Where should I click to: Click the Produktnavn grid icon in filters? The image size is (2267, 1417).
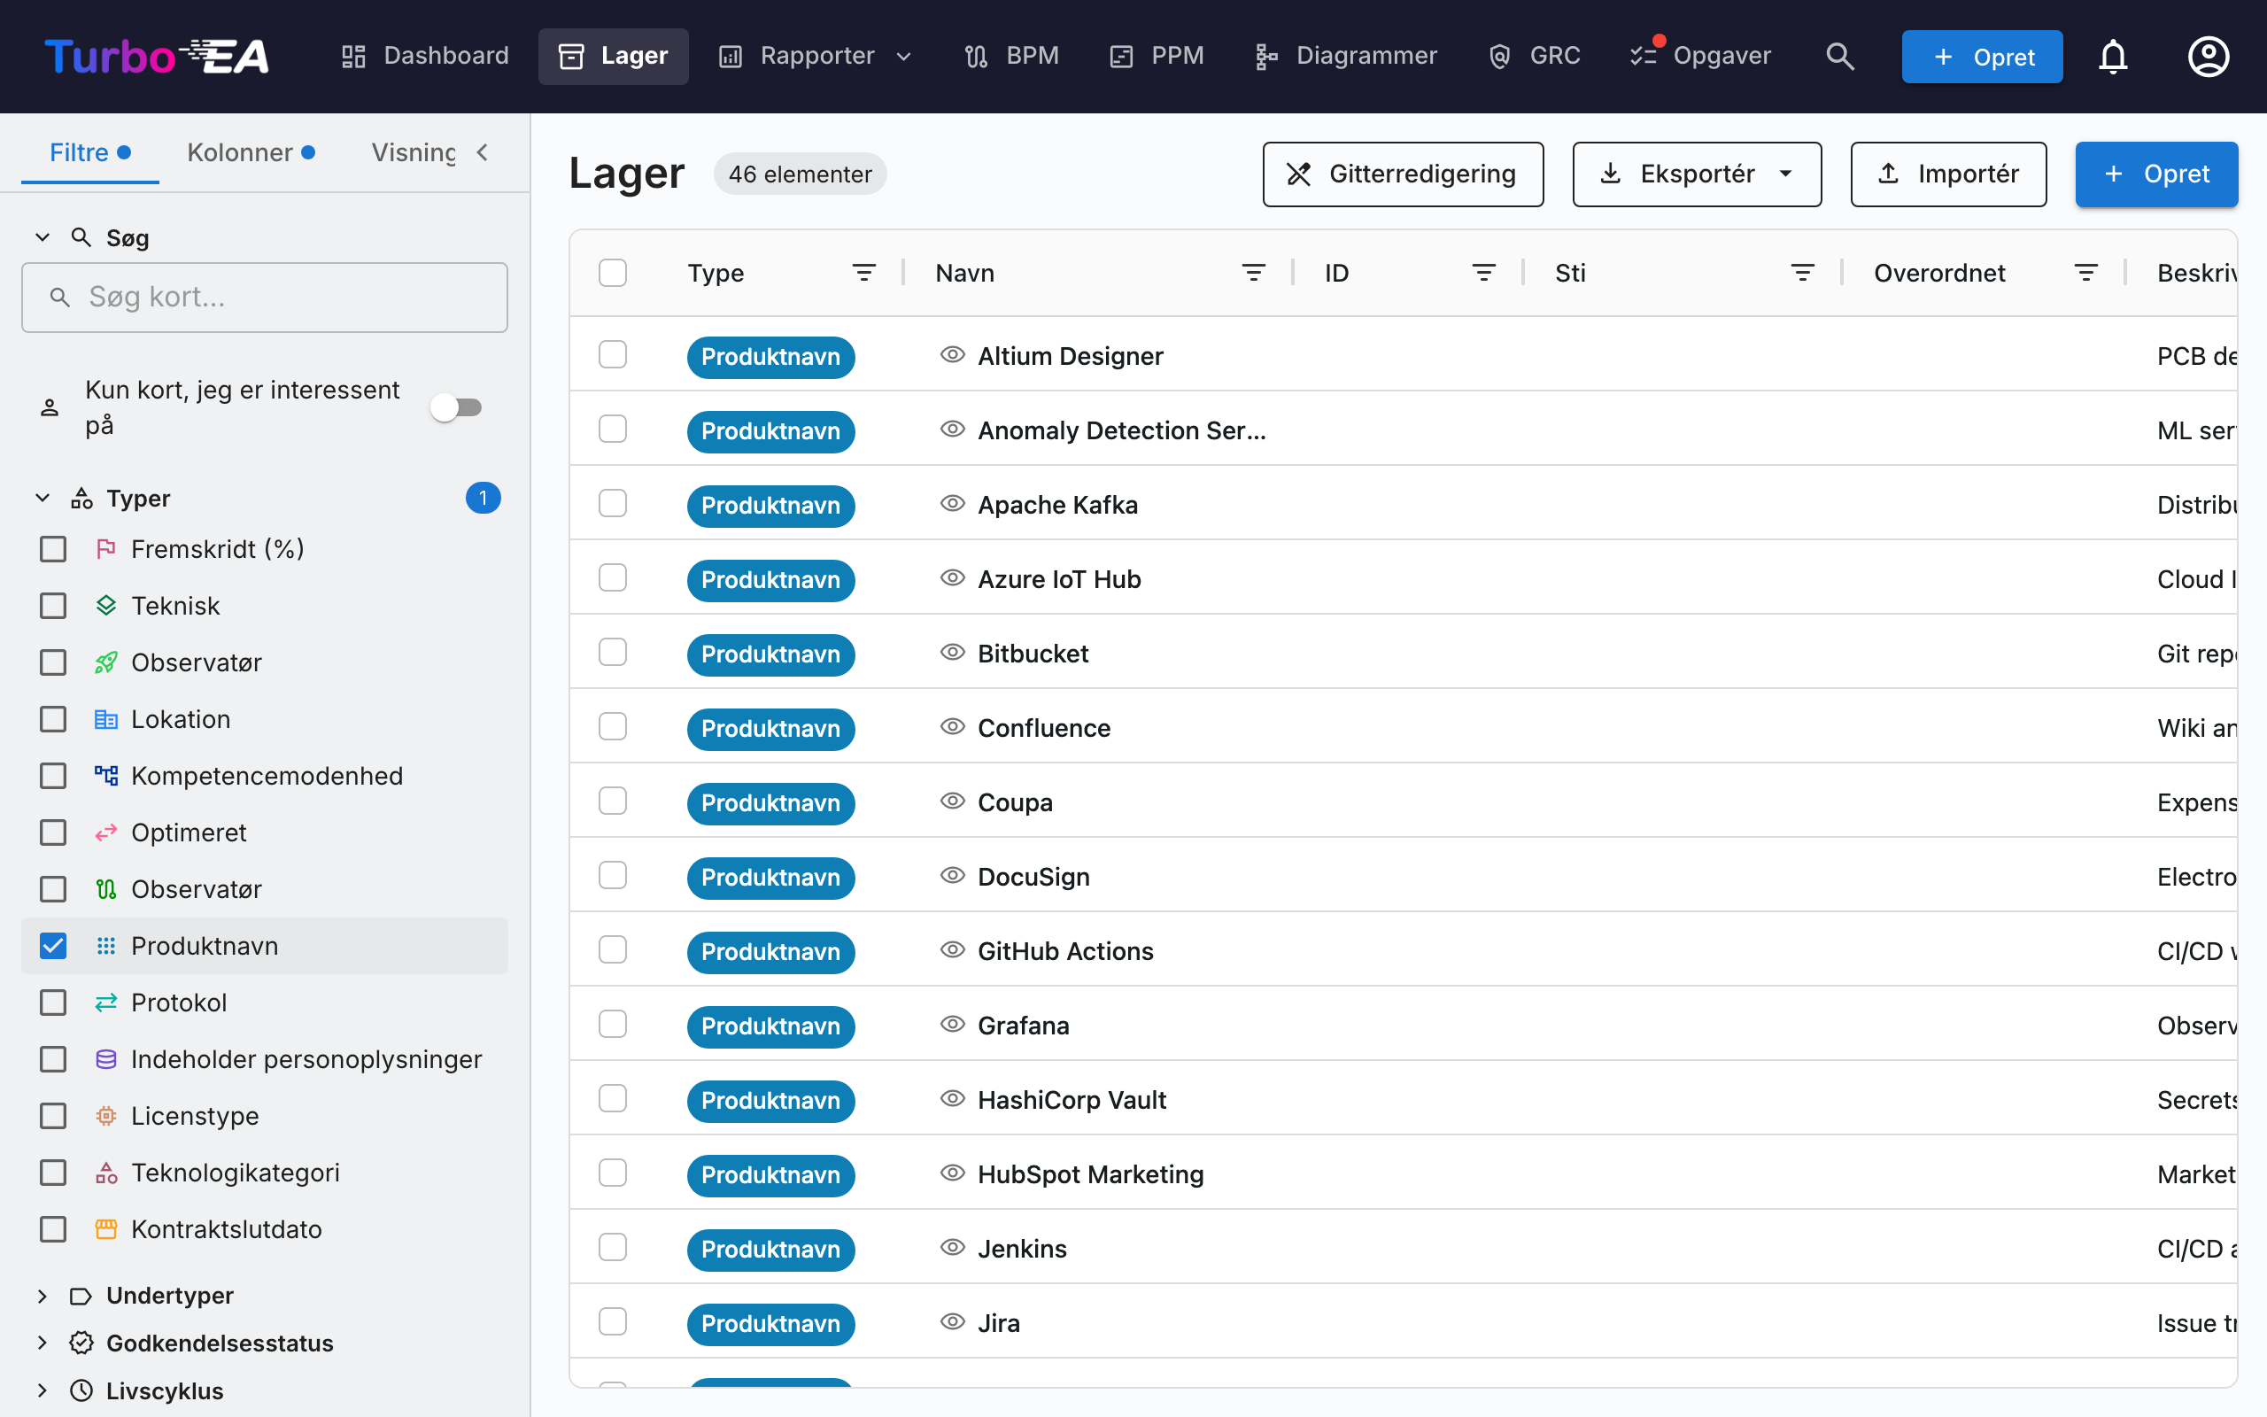(106, 946)
